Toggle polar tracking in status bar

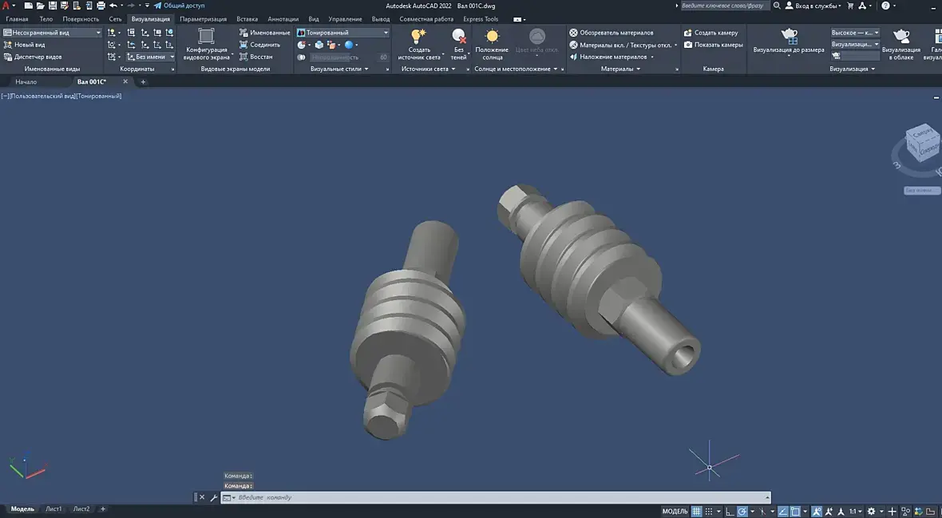742,511
